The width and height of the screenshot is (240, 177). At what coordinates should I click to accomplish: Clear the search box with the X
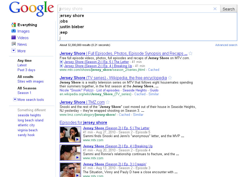215,9
